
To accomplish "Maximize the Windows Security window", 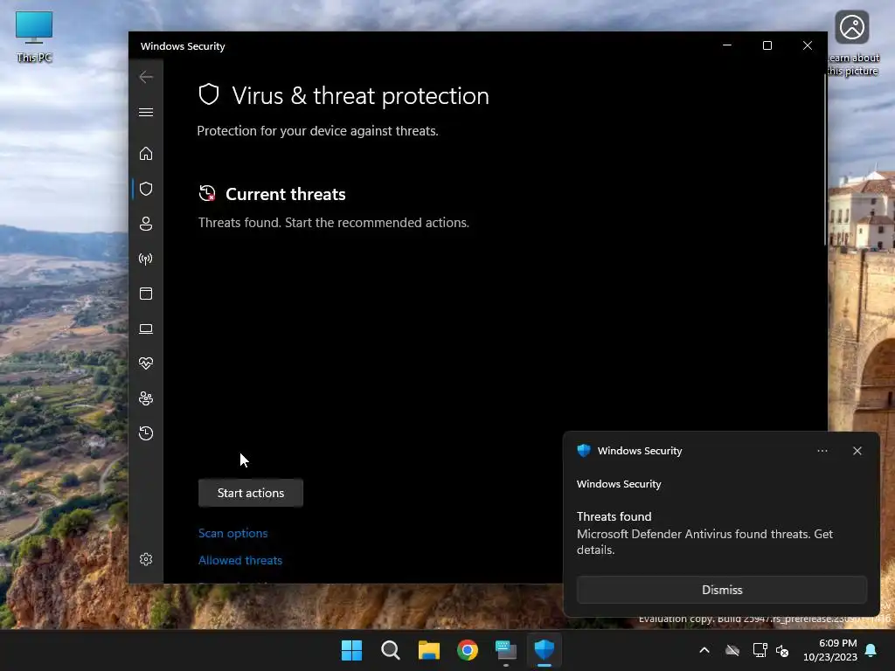I will click(767, 45).
